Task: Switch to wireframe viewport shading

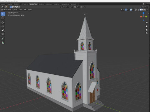Action: pos(138,10)
